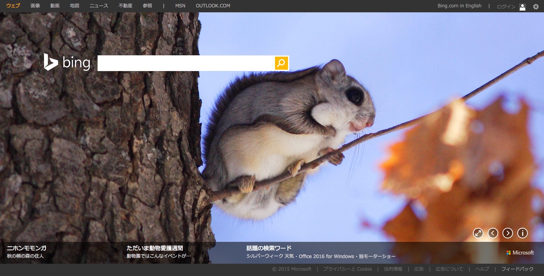Expand background image to full screen
This screenshot has height=276, width=544.
(x=478, y=233)
